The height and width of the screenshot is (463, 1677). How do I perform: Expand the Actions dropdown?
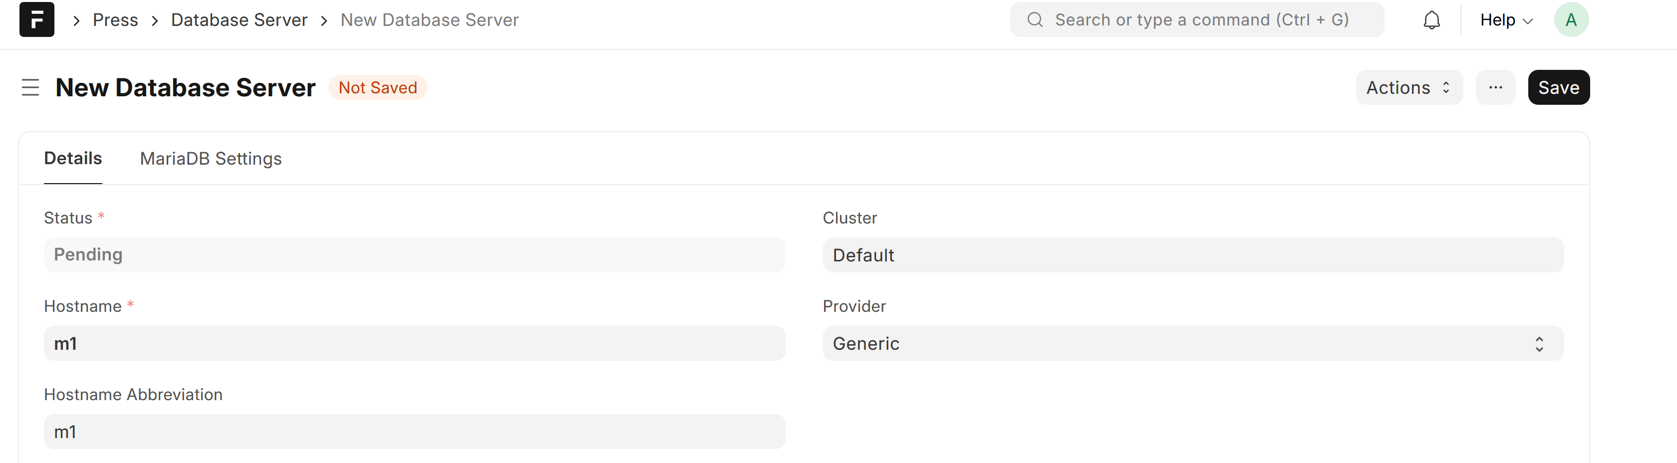click(1409, 87)
